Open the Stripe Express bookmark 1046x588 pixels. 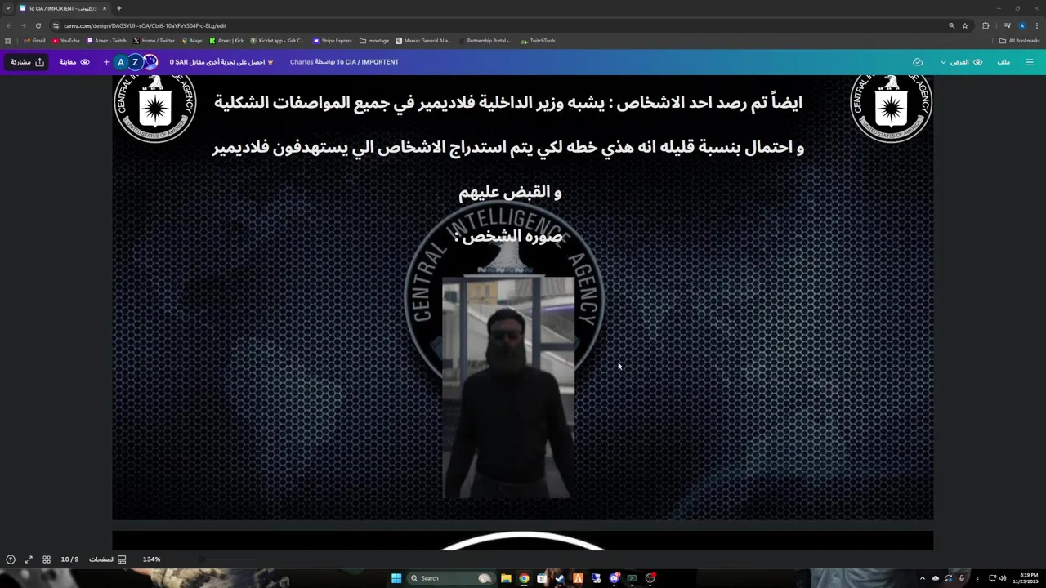pyautogui.click(x=333, y=41)
